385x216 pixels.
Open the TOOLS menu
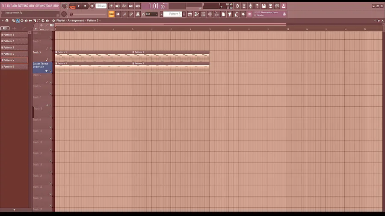[x=49, y=6]
